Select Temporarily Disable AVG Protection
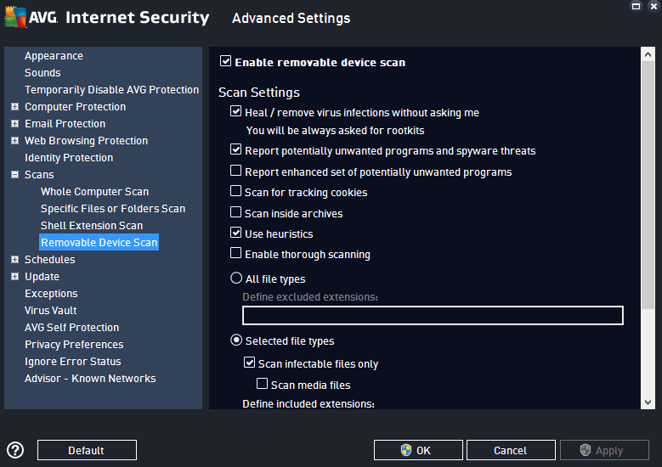662x467 pixels. click(x=111, y=89)
